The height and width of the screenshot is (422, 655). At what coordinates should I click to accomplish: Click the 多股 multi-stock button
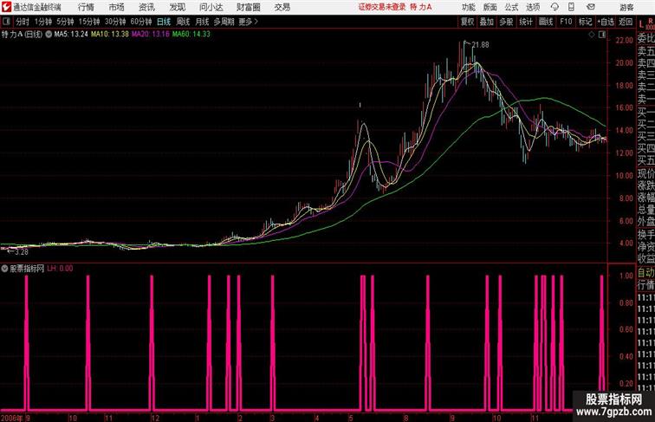point(506,22)
